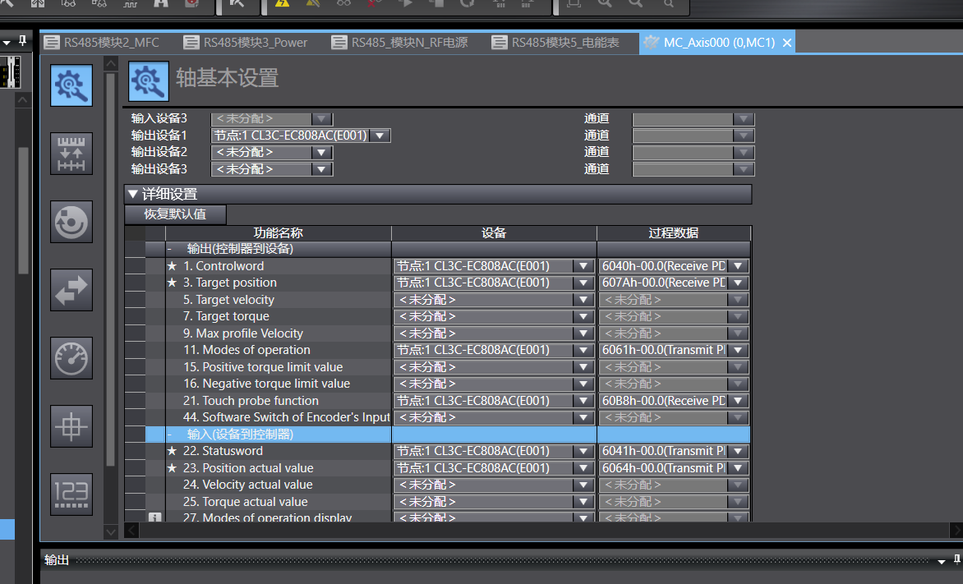Expand the Target velocity device dropdown
The height and width of the screenshot is (584, 963).
click(x=583, y=300)
